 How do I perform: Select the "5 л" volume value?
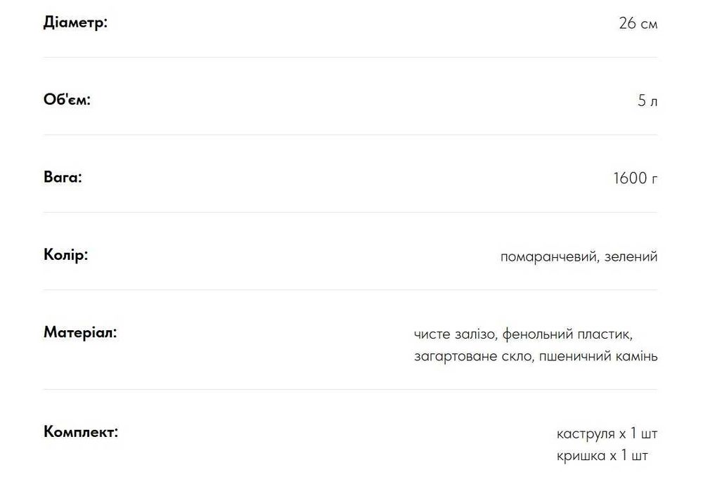pos(647,100)
